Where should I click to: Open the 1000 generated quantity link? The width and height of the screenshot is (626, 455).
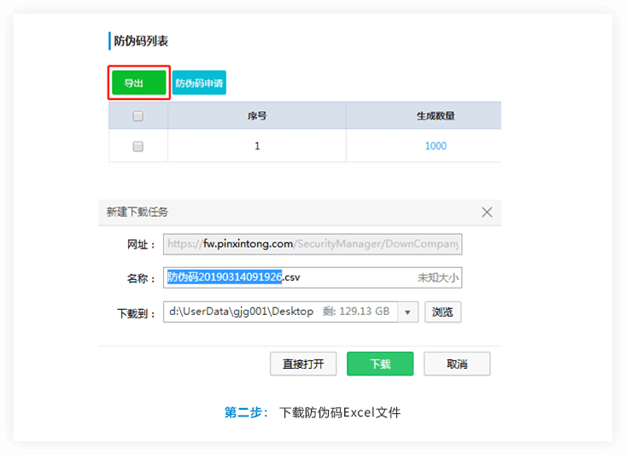click(x=436, y=146)
